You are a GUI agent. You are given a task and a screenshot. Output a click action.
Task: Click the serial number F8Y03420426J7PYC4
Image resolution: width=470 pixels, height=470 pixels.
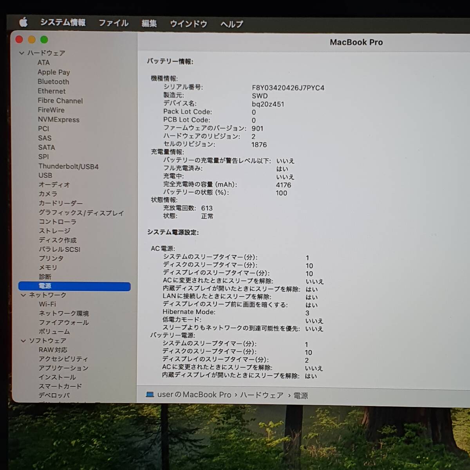[288, 88]
